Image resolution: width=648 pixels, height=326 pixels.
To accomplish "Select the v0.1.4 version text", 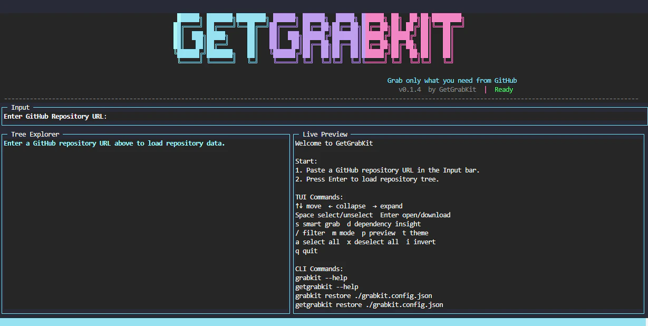I will (410, 90).
